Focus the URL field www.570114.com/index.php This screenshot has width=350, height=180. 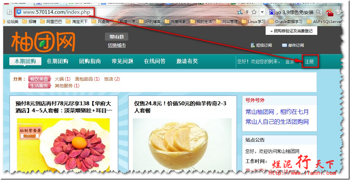tap(56, 12)
